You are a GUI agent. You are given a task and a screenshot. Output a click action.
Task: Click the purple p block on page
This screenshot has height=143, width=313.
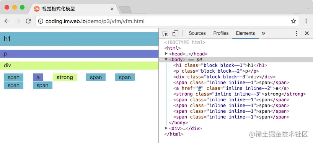click(79, 54)
